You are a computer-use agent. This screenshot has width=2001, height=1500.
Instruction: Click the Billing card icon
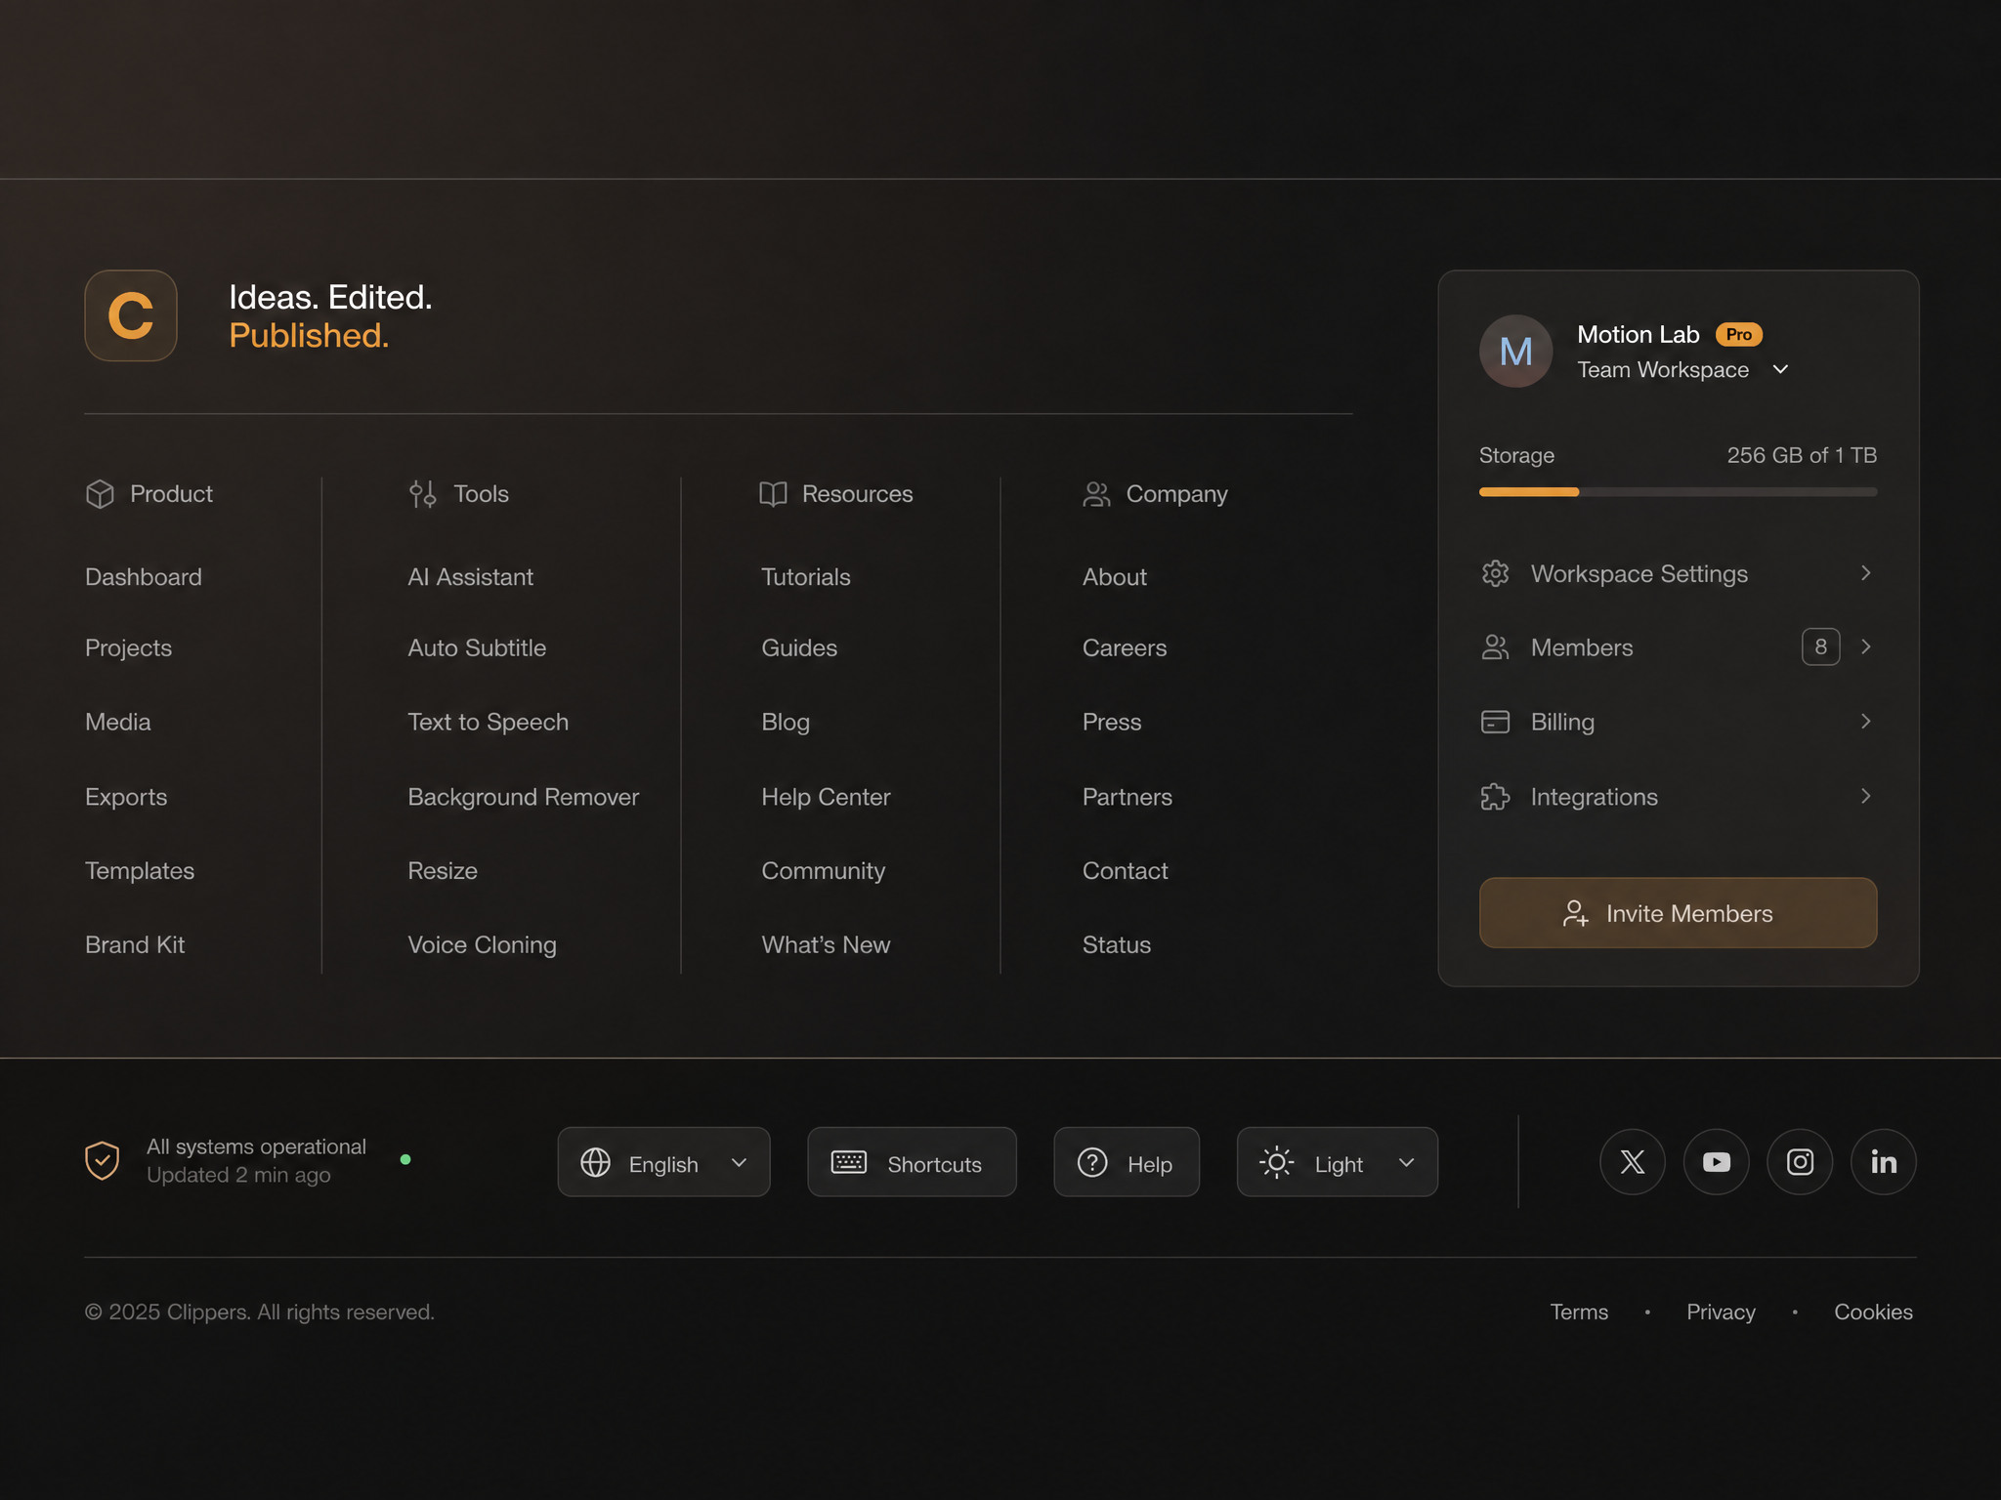tap(1495, 722)
